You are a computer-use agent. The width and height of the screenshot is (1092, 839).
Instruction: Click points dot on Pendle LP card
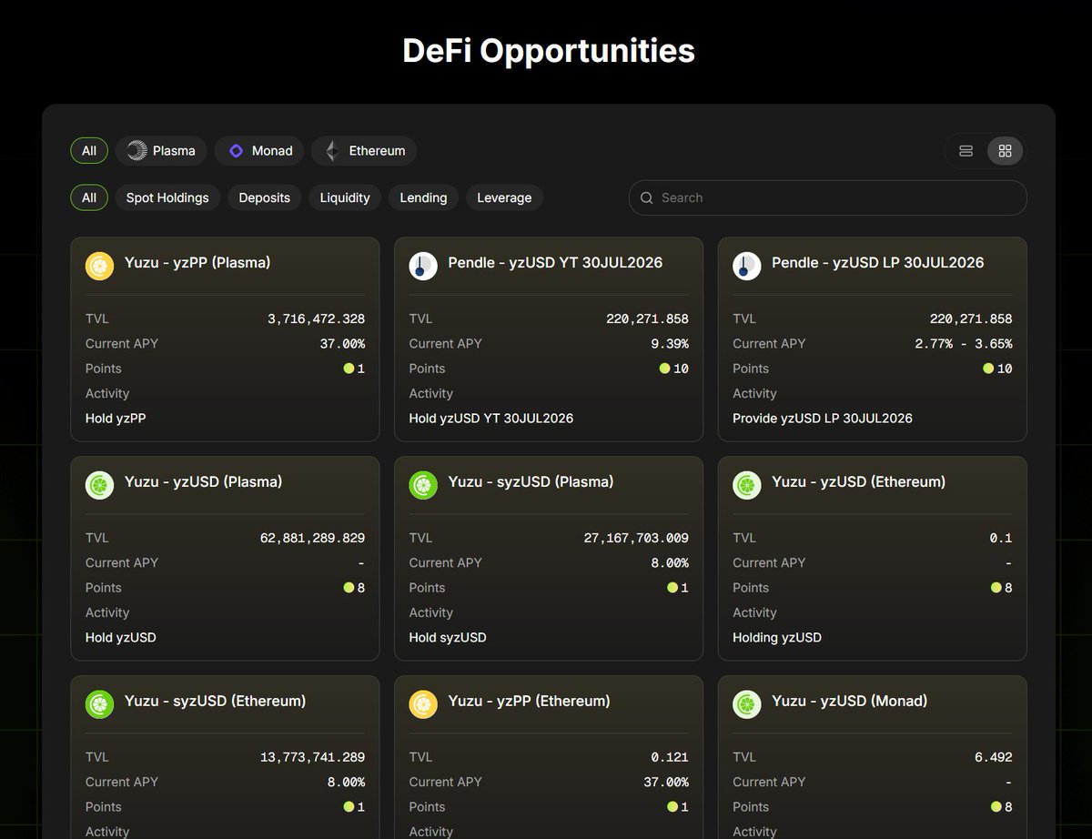988,369
